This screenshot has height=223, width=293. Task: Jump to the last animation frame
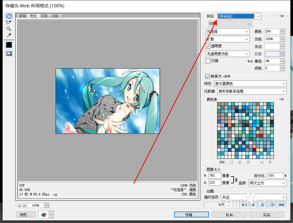(282, 205)
